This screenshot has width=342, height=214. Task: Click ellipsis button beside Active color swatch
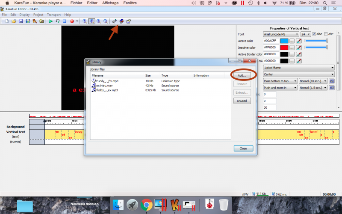click(292, 41)
